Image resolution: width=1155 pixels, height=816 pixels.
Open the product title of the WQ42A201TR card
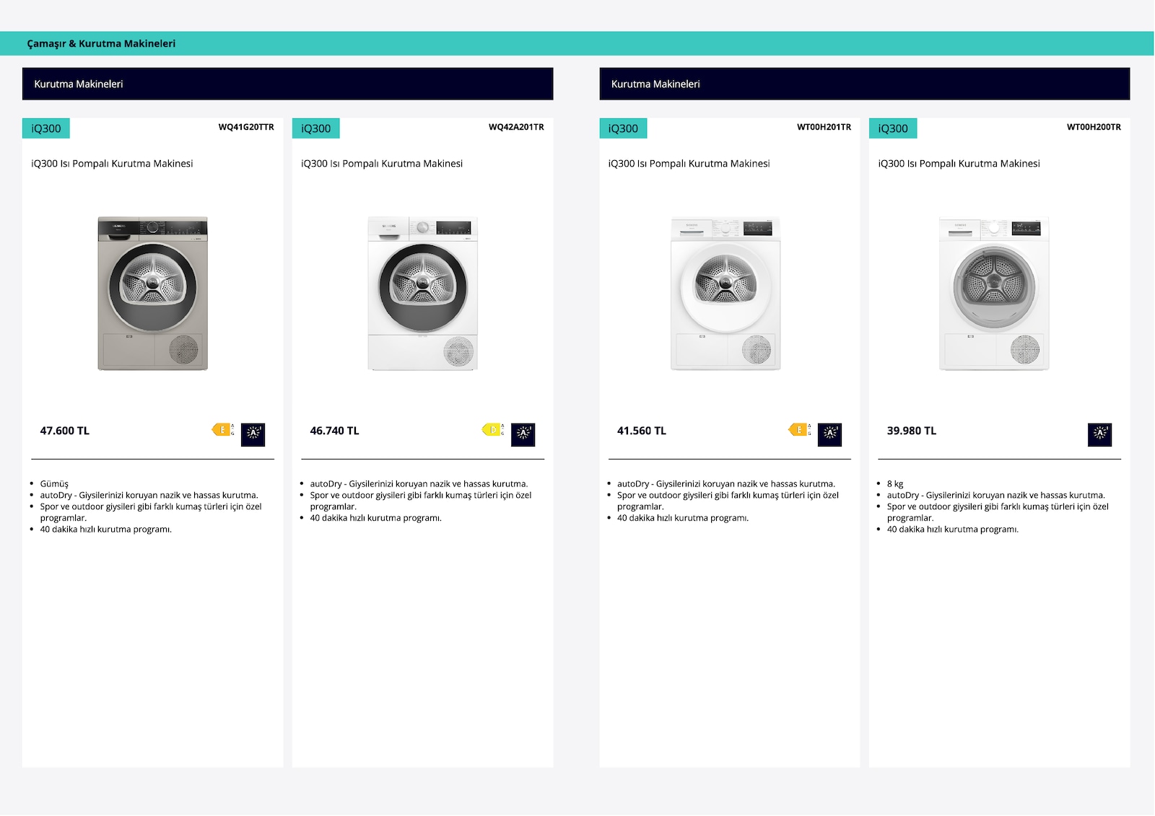tap(382, 164)
